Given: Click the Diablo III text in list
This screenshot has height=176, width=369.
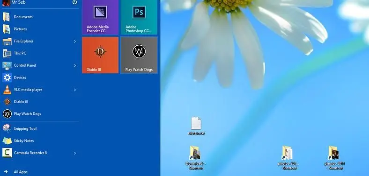Looking at the screenshot, I should click(21, 102).
